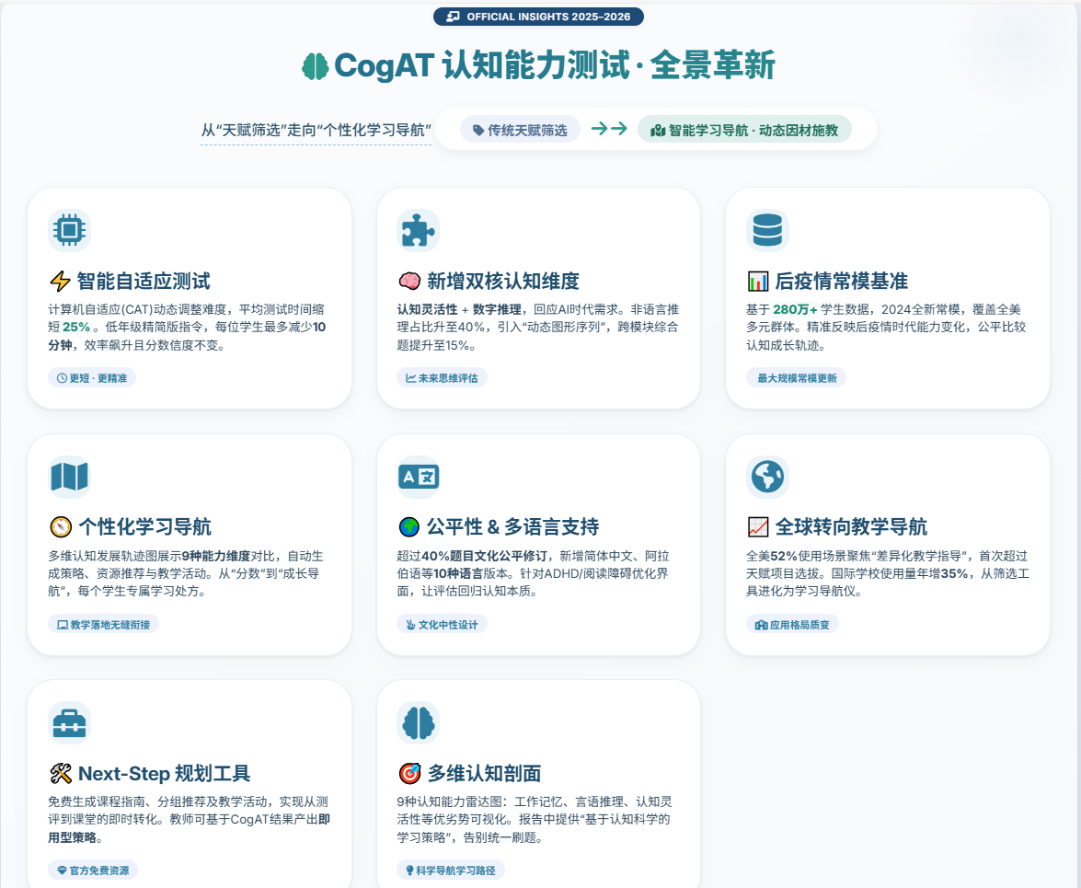Click the 未来思维评估 tag

coord(442,377)
